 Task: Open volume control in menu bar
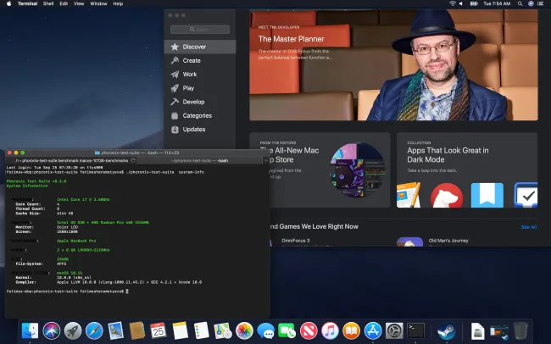click(x=461, y=3)
